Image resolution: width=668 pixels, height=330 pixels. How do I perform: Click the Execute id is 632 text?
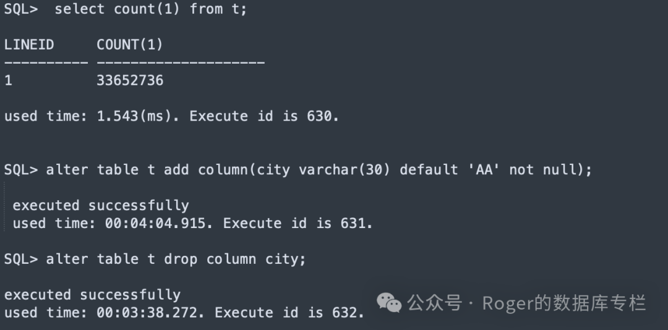click(x=289, y=313)
